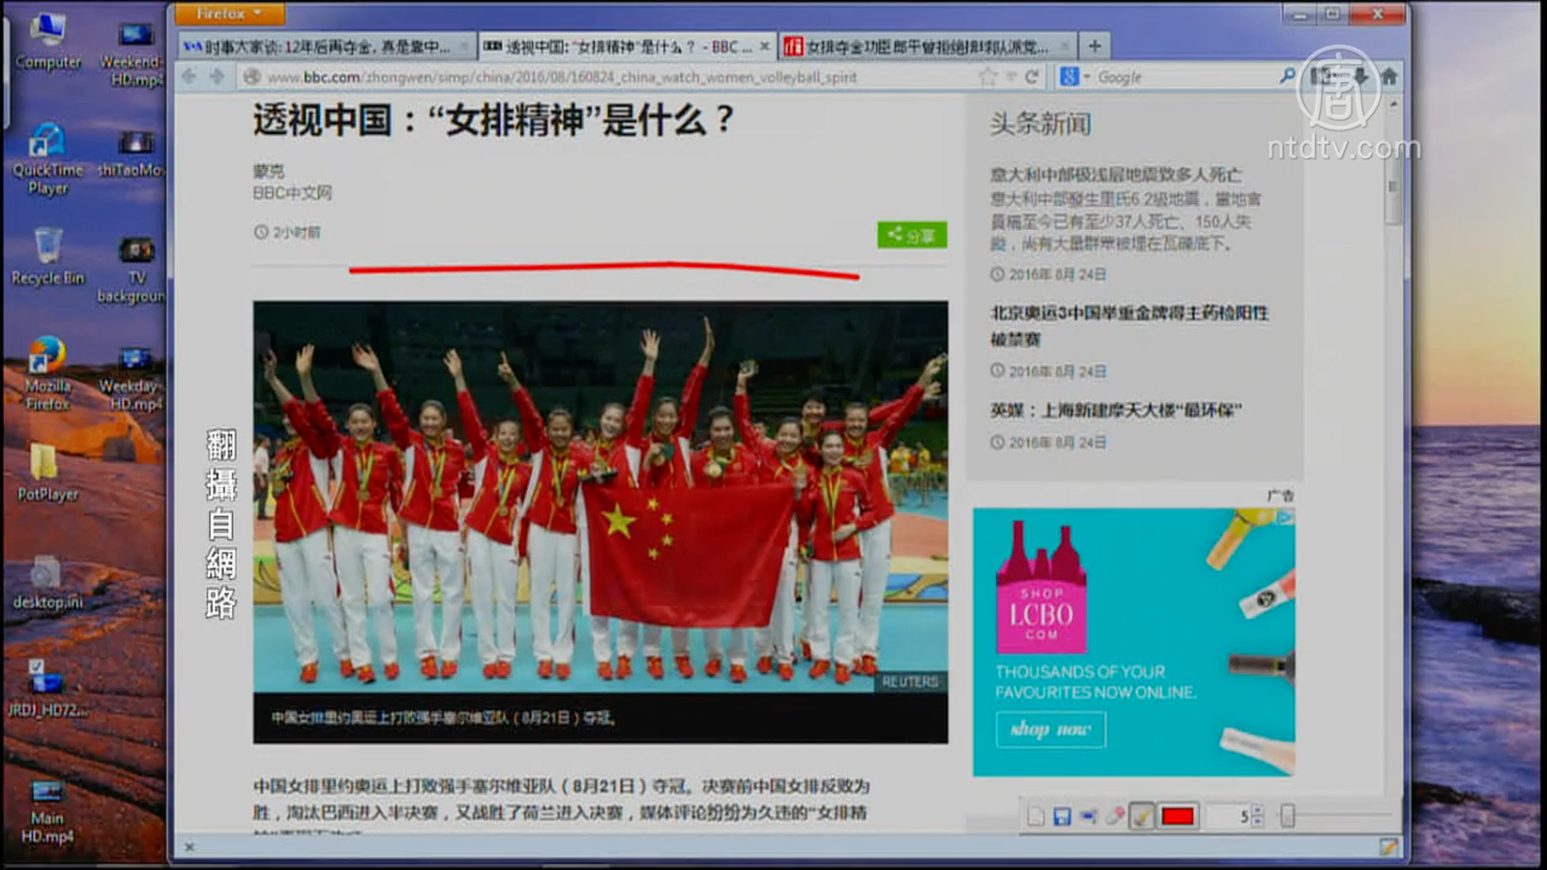Click the browser back arrow
This screenshot has height=870, width=1547.
click(x=190, y=76)
